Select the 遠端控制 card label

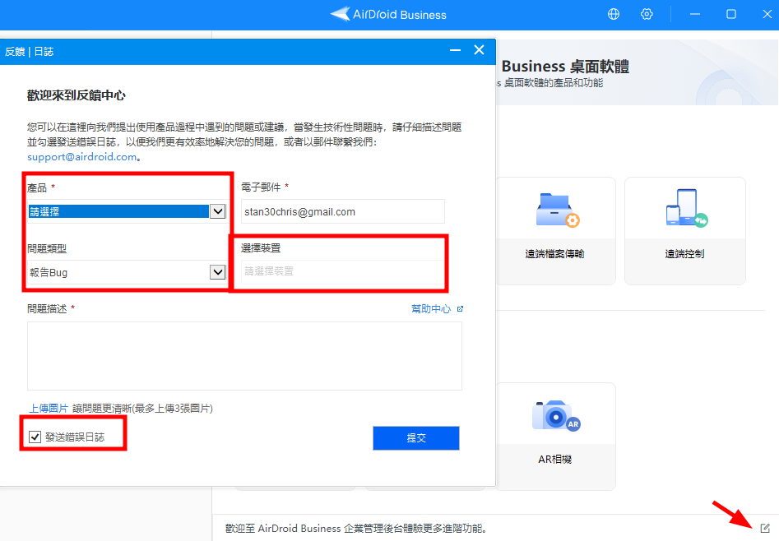coord(684,254)
